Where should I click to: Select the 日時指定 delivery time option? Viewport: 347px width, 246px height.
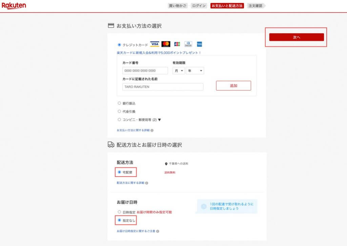tap(119, 212)
